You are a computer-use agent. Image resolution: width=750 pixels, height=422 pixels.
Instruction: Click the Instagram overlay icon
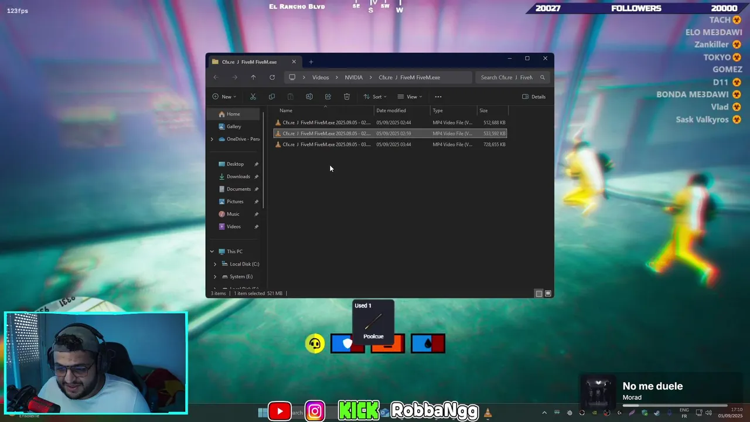[315, 411]
